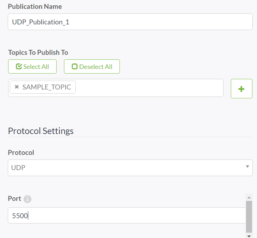Click the checkmark icon on Select All
Screen dimensions: 257x238
[x=19, y=66]
